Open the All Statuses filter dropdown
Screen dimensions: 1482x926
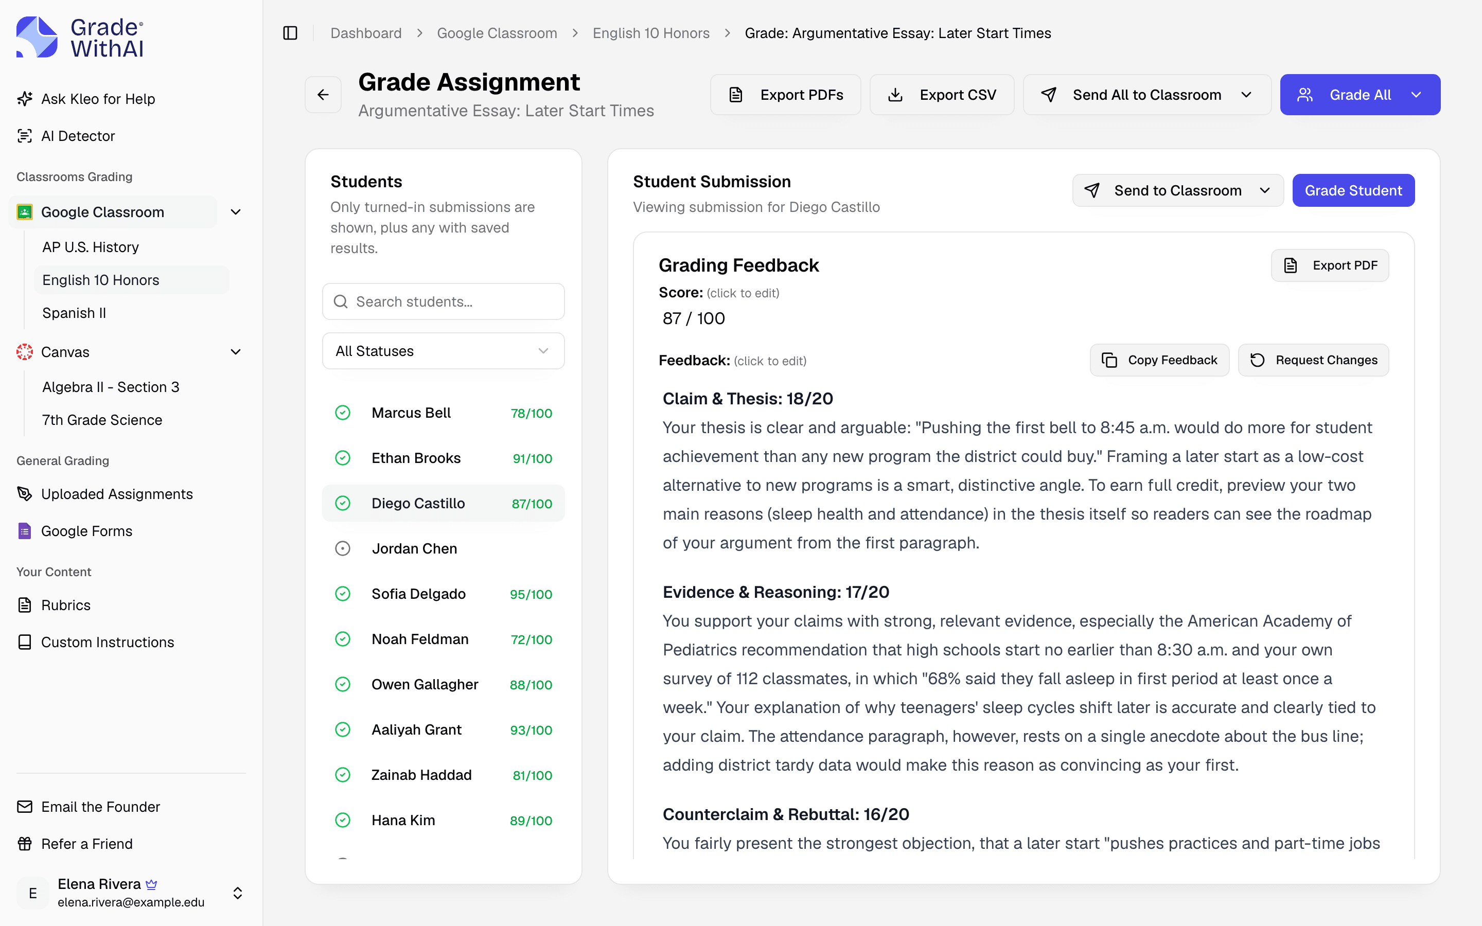[x=444, y=351]
